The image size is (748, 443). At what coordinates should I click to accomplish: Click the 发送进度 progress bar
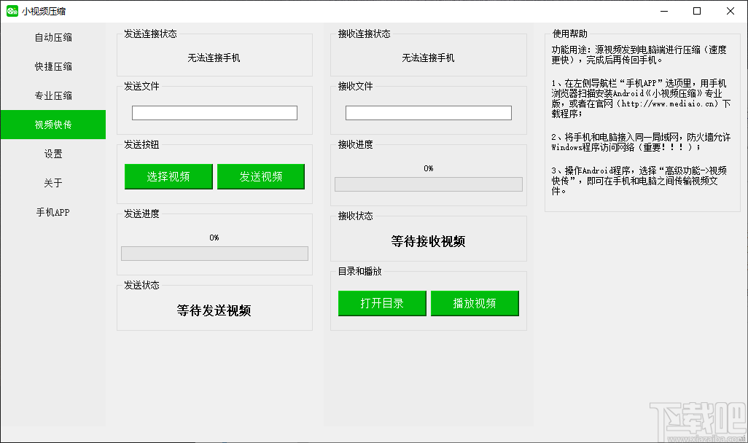click(214, 254)
